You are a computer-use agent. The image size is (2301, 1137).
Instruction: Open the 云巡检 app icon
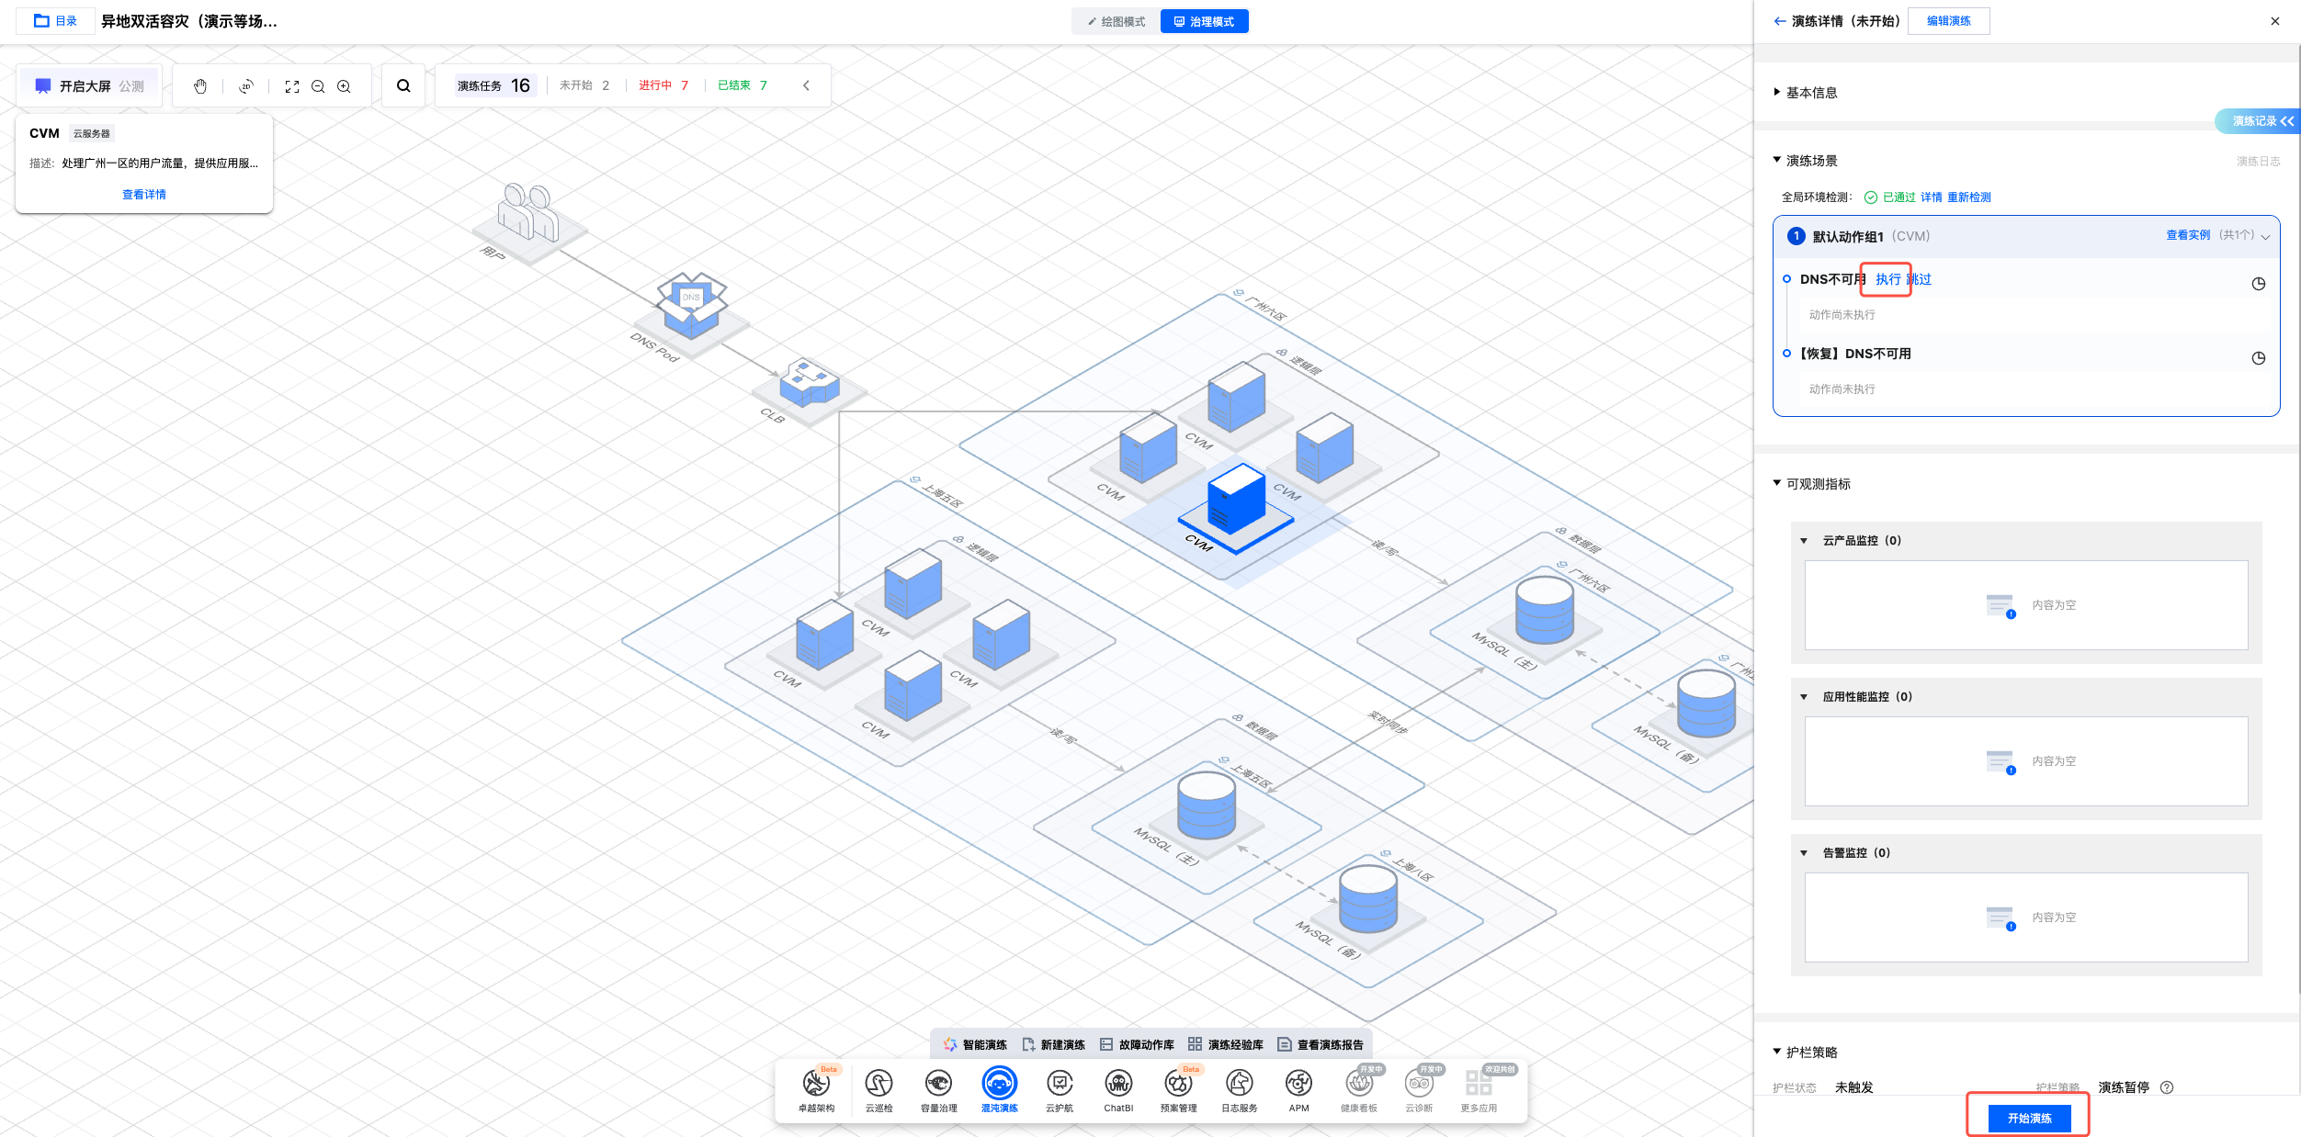878,1085
